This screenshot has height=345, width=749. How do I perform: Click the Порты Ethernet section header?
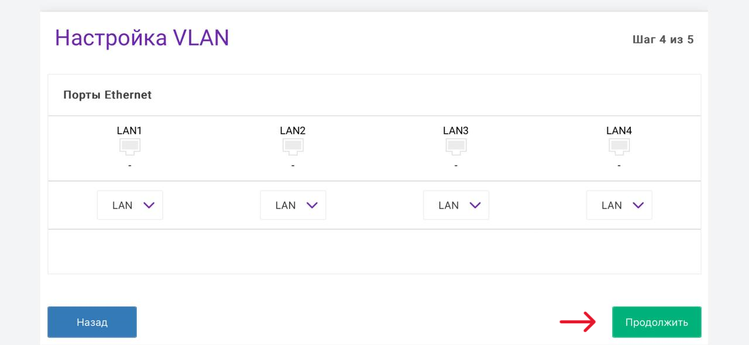pos(108,95)
